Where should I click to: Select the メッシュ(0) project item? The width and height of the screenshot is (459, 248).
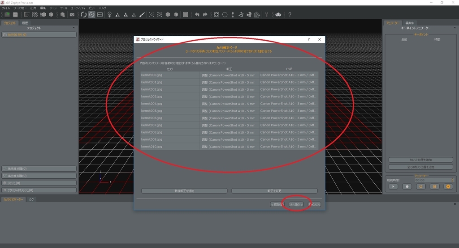39,183
